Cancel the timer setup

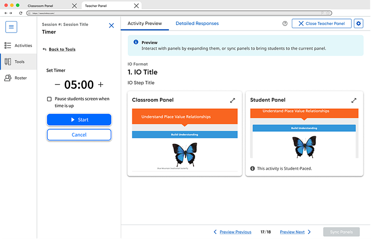pyautogui.click(x=79, y=135)
